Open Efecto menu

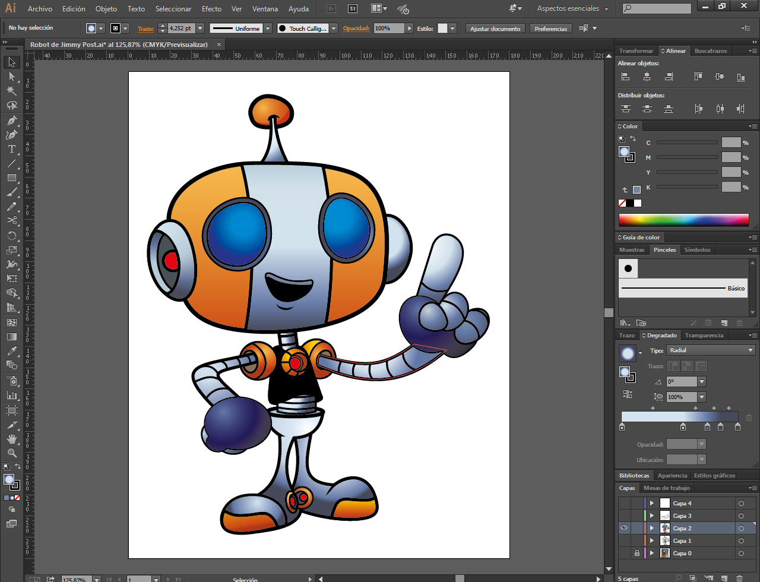[211, 9]
